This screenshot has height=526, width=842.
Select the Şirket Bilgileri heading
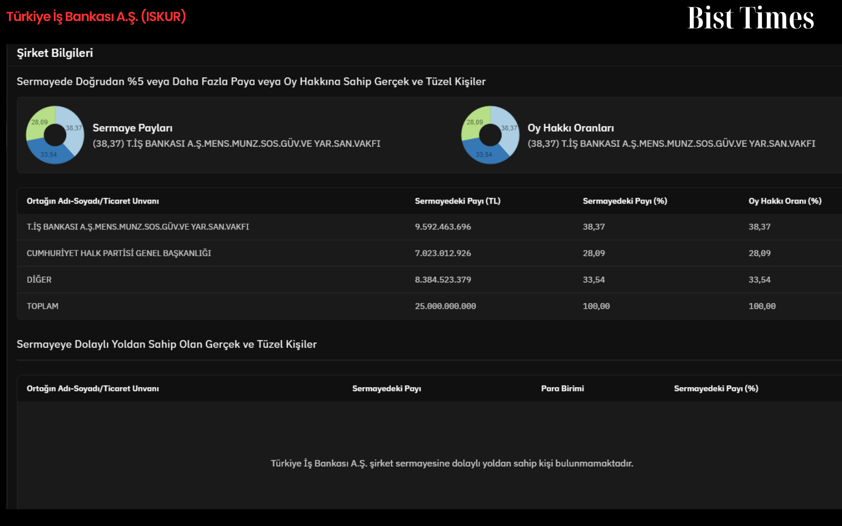[x=55, y=53]
